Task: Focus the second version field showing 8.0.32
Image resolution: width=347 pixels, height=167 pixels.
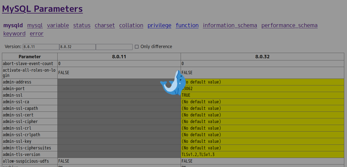Action: pos(77,47)
